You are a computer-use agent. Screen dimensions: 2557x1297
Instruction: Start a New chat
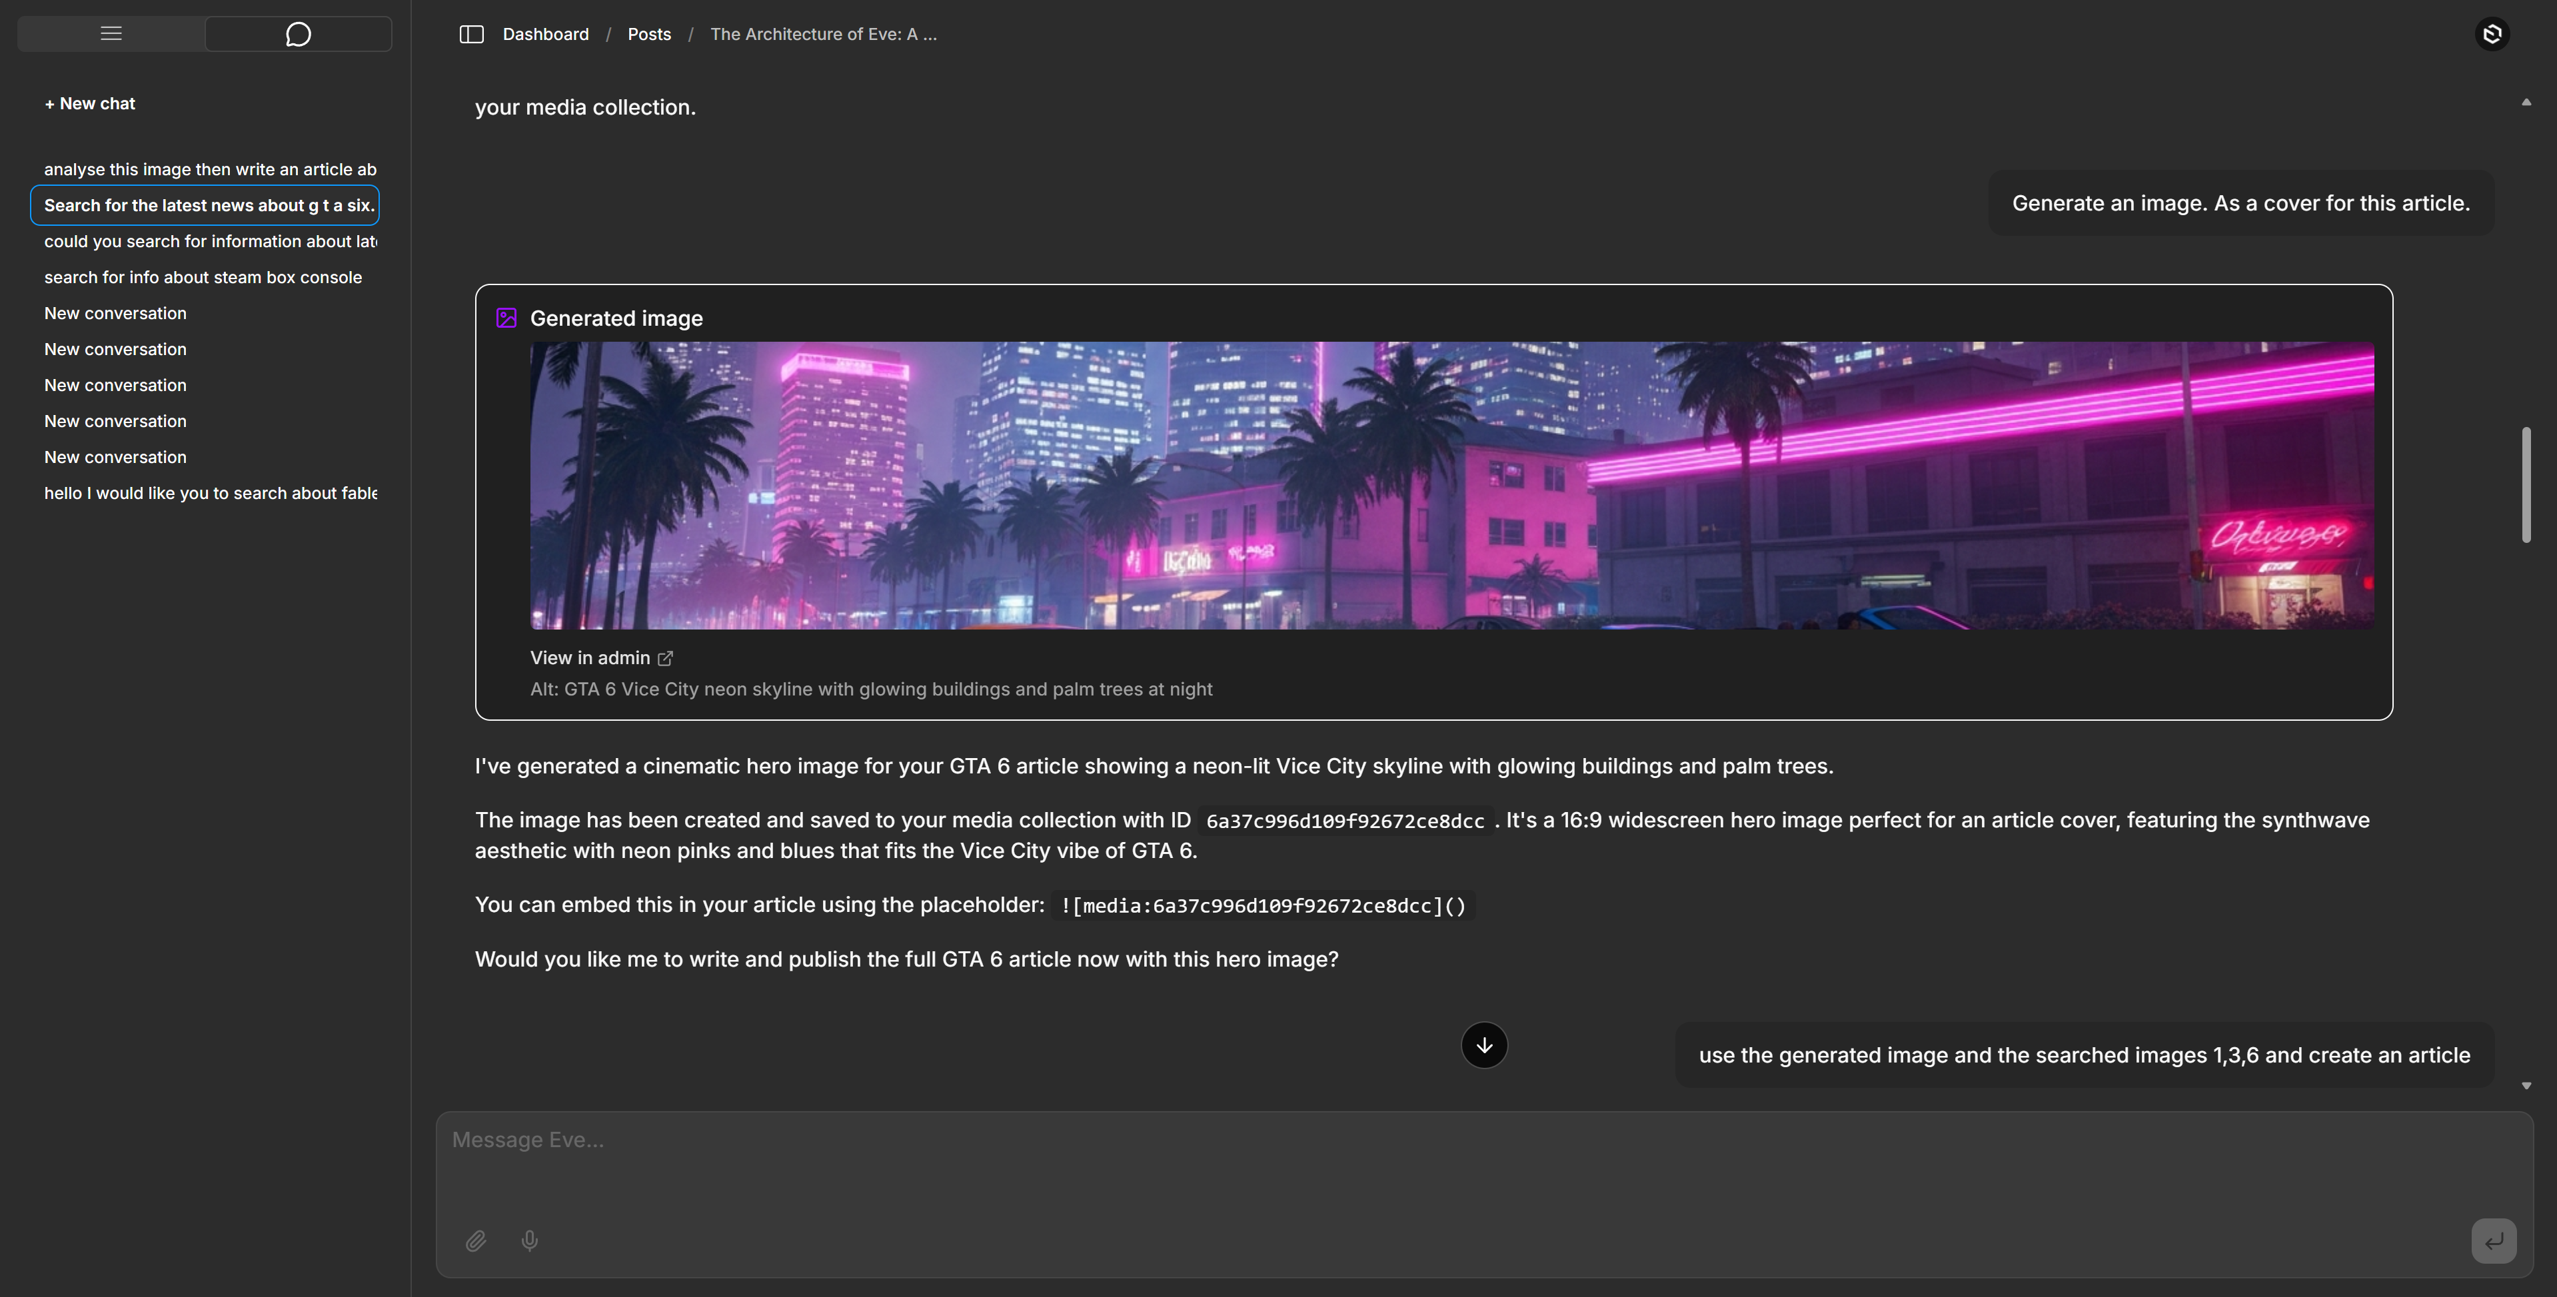[89, 103]
